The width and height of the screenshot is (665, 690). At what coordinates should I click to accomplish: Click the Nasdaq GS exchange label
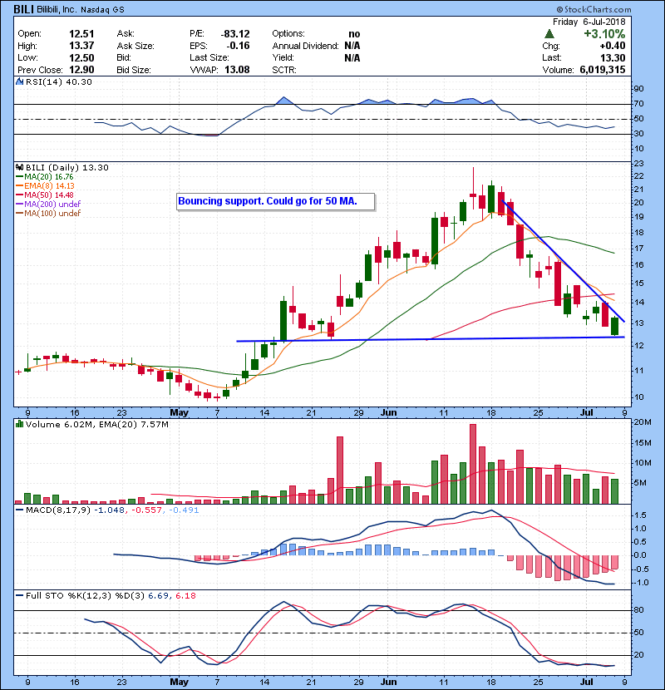click(102, 10)
